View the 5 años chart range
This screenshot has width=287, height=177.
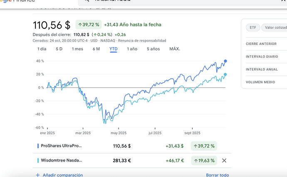pyautogui.click(x=153, y=49)
